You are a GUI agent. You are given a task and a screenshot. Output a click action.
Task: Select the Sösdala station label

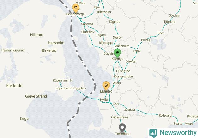pos(174,15)
